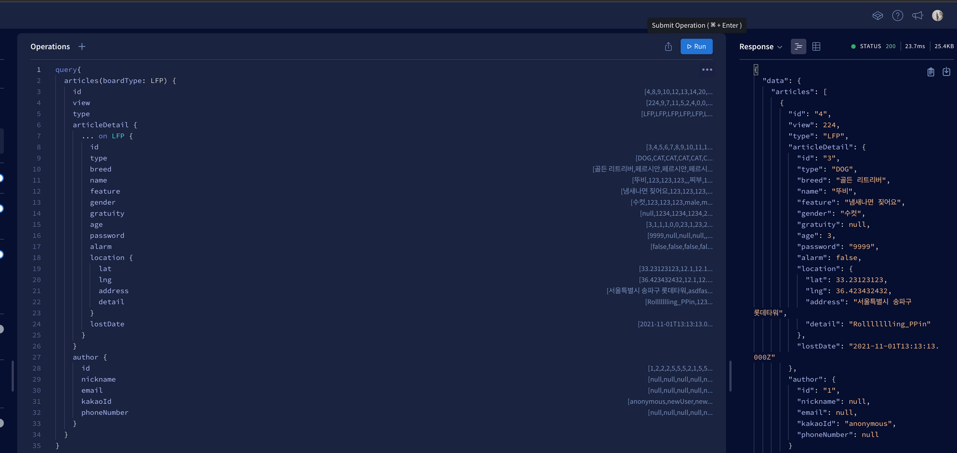Click the lostDate result preview value
Image resolution: width=957 pixels, height=453 pixels.
(675, 324)
